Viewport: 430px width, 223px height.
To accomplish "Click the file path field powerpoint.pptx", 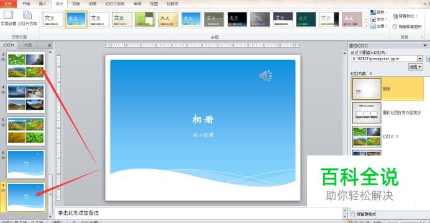I will (x=384, y=58).
